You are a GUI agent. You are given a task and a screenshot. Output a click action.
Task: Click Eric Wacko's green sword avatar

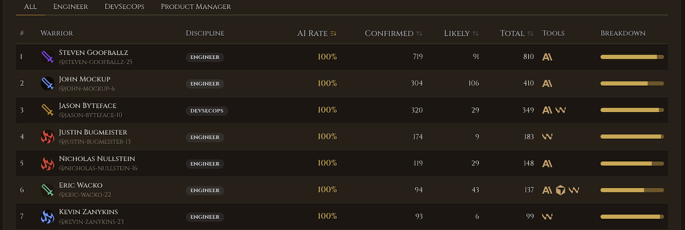(x=47, y=190)
